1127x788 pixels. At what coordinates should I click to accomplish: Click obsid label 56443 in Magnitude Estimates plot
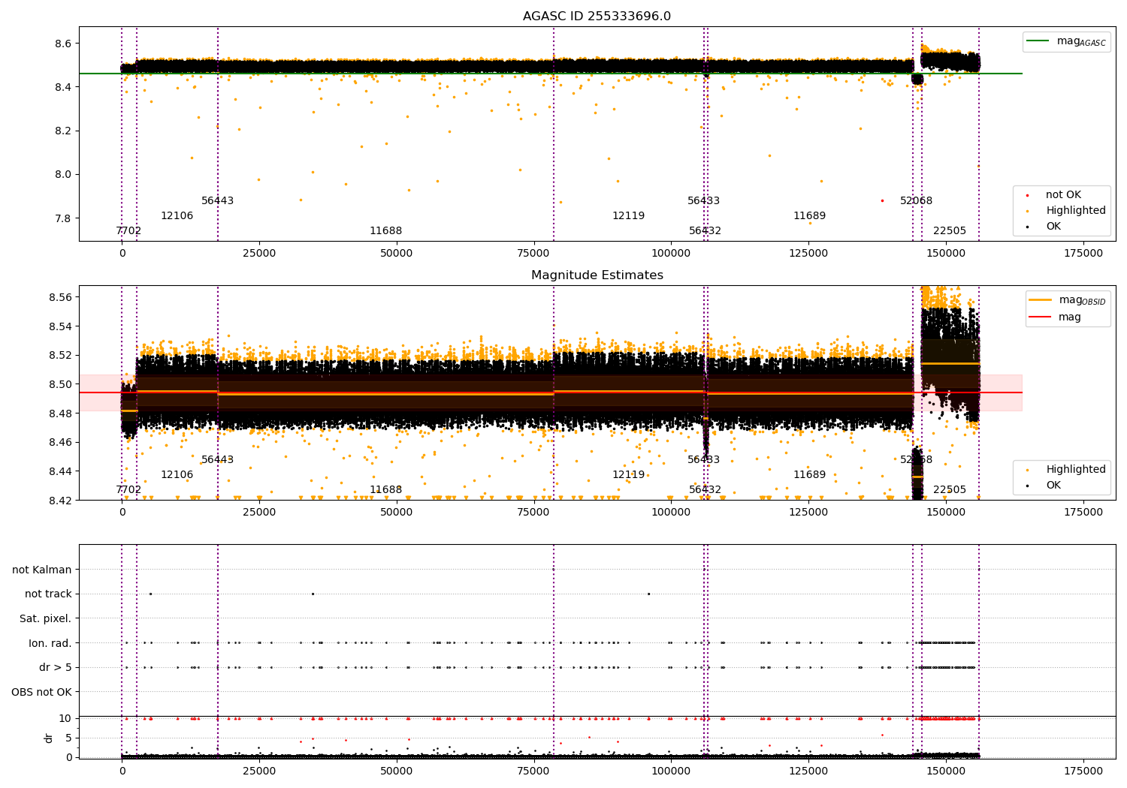[217, 460]
